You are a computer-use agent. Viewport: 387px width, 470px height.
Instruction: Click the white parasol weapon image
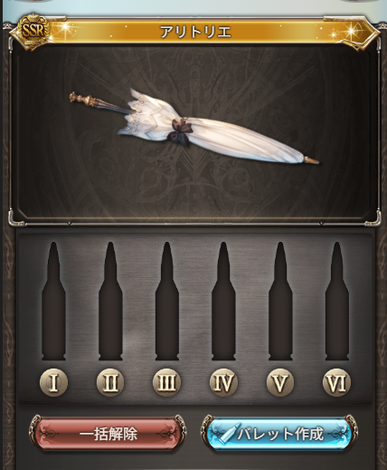pyautogui.click(x=193, y=127)
